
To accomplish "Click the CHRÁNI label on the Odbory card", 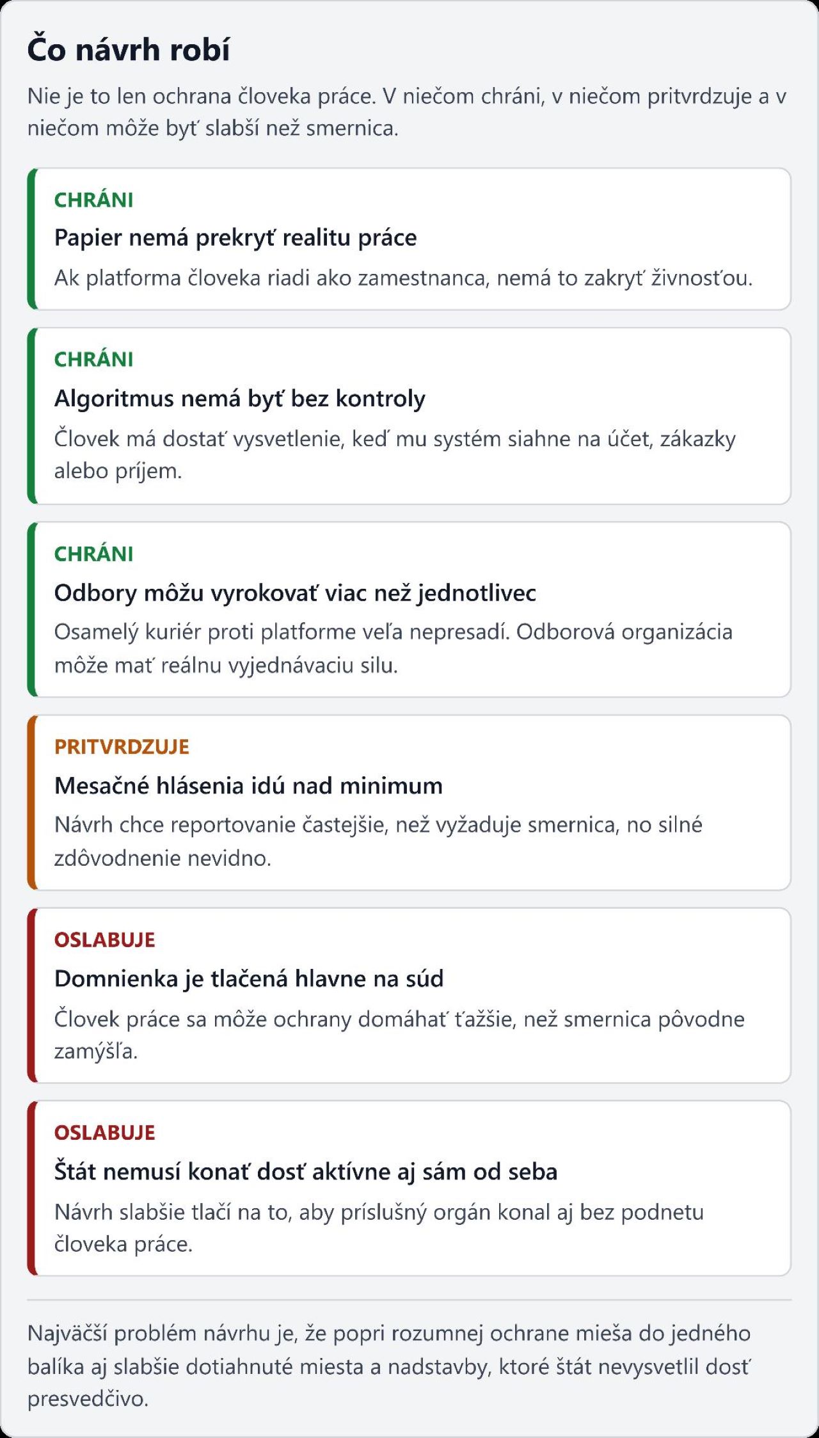I will (x=94, y=554).
